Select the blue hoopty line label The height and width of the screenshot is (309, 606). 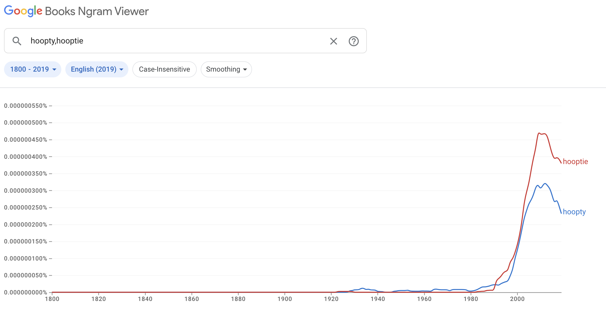(x=574, y=212)
